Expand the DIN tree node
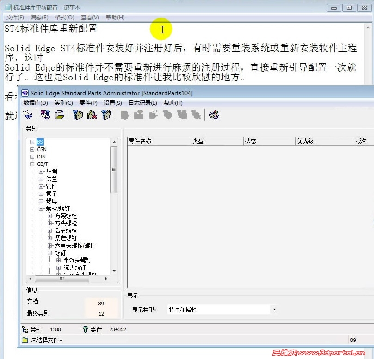Image resolution: width=374 pixels, height=359 pixels. (32, 157)
